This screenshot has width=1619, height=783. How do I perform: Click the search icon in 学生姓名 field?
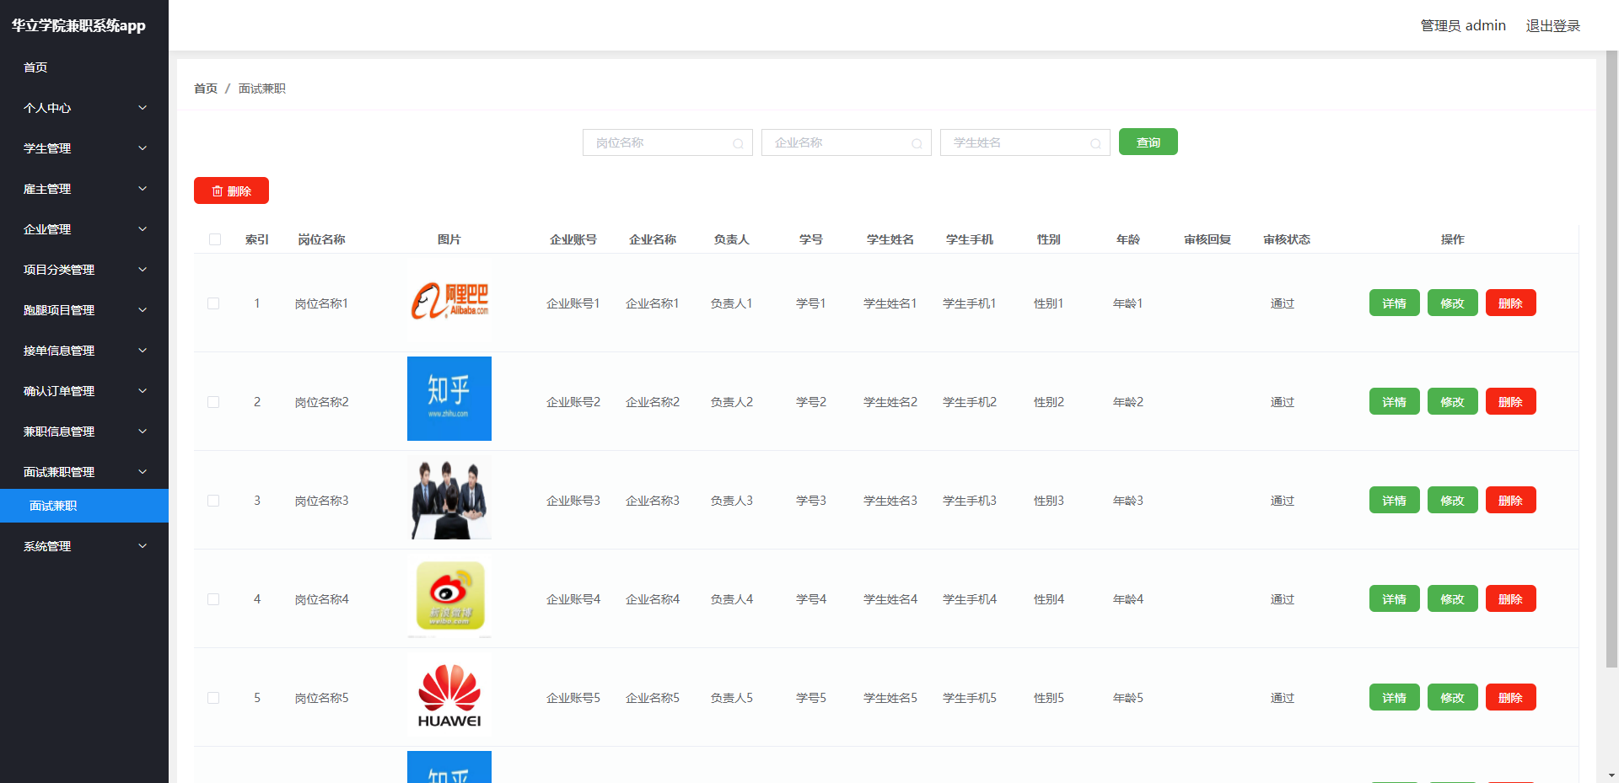1095,143
